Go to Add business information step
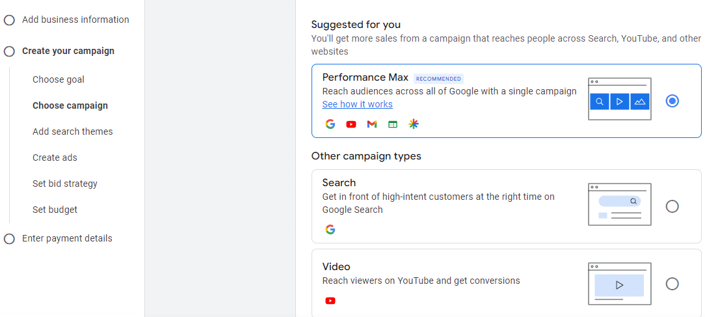The width and height of the screenshot is (705, 317). tap(75, 20)
